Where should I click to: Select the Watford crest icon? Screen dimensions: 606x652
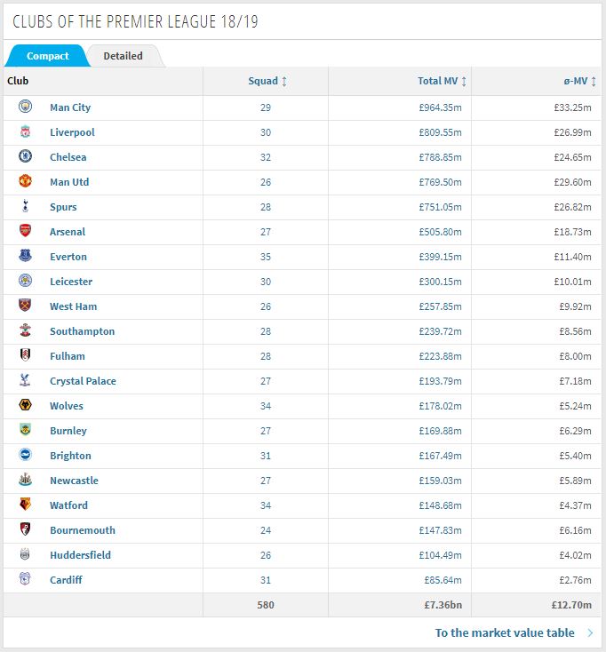[26, 505]
